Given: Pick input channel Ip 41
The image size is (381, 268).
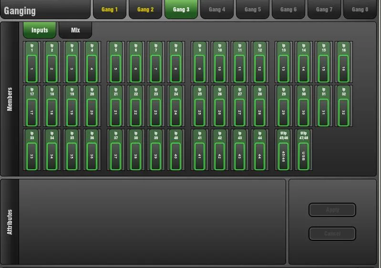Looking at the screenshot, I should click(199, 150).
